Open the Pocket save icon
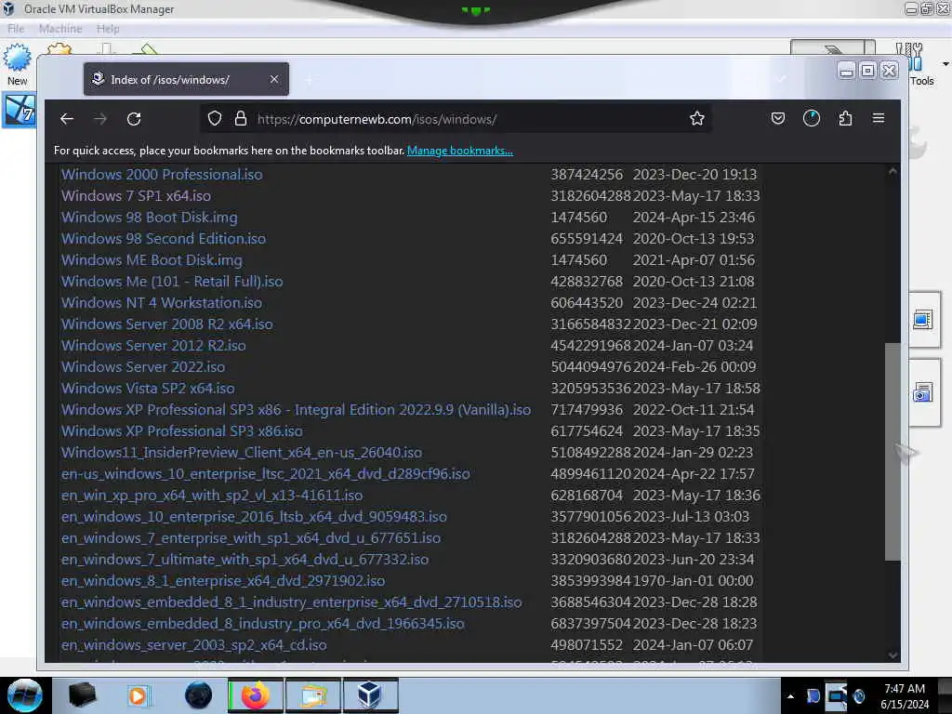 coord(778,118)
